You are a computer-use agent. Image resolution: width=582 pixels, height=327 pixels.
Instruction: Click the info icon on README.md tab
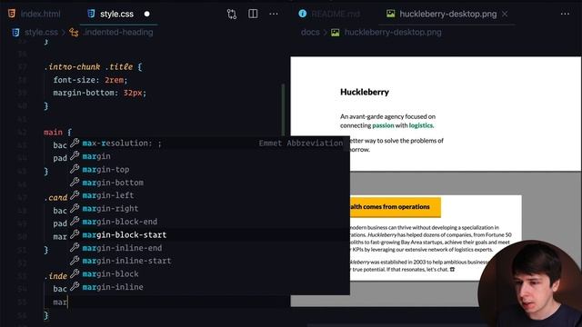[303, 14]
